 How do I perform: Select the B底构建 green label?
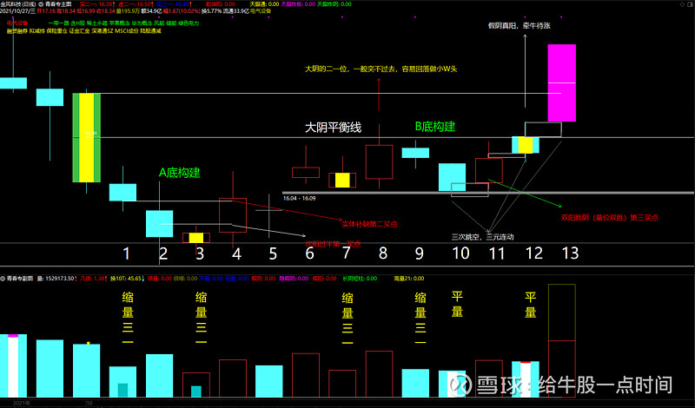click(434, 127)
